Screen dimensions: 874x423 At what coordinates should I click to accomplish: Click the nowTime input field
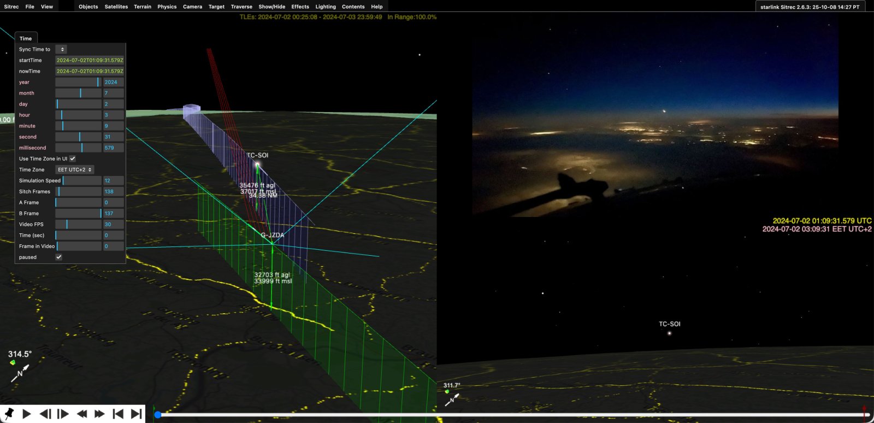90,71
